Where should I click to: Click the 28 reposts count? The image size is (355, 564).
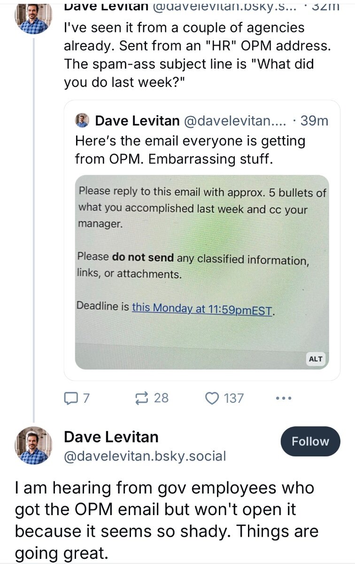pyautogui.click(x=161, y=399)
